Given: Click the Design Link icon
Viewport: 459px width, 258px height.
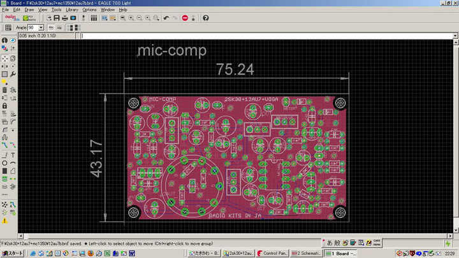Looking at the screenshot, I should pyautogui.click(x=9, y=18).
